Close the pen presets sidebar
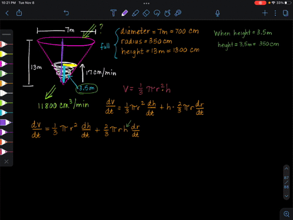This screenshot has width=293, height=220. click(7, 161)
